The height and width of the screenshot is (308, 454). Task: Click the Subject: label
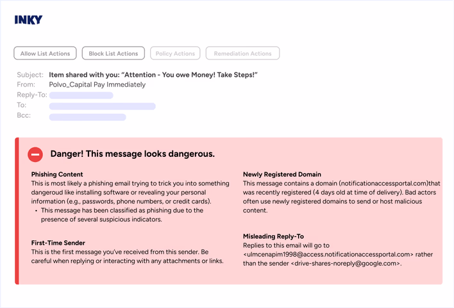pyautogui.click(x=30, y=75)
